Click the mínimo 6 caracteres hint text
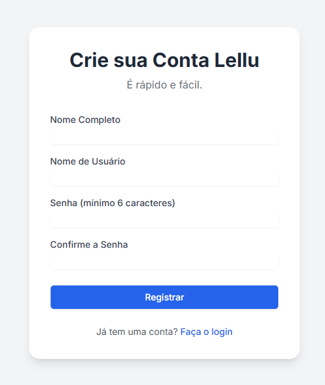The width and height of the screenshot is (325, 385). [127, 203]
